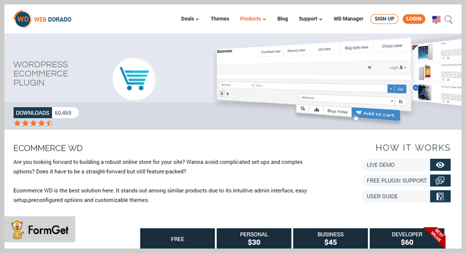466x253 pixels.
Task: Click the ECOMMERCE WD heading
Action: point(48,148)
